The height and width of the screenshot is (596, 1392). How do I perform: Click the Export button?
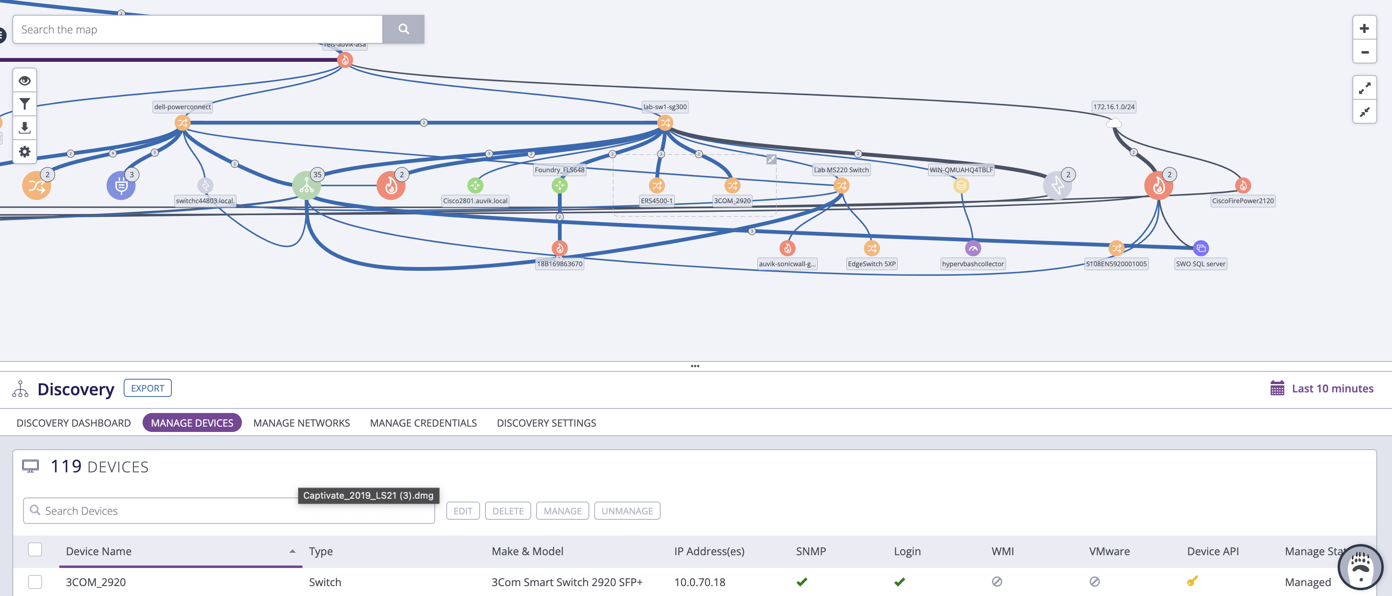148,388
